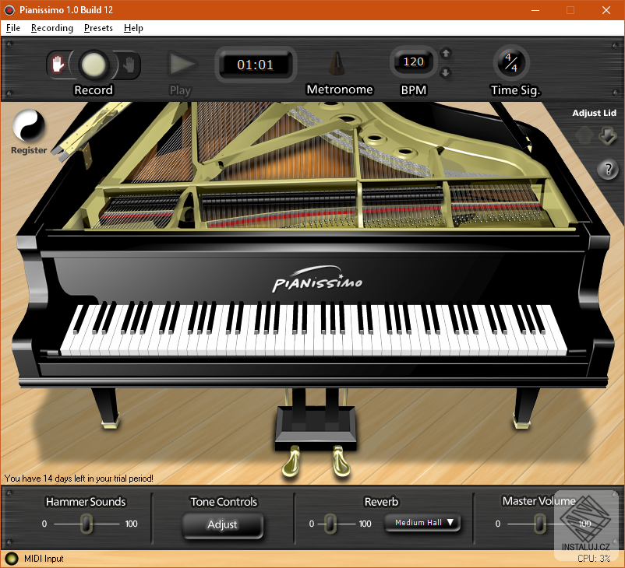Open the Time Sig. control

(513, 62)
